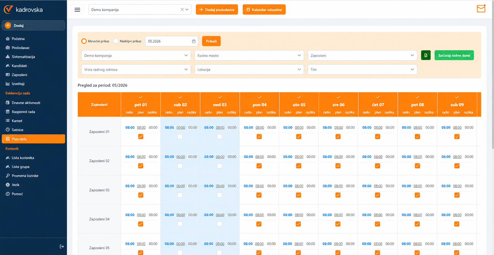The image size is (494, 255).
Task: Click the plus icon on Dodaj
Action: pos(8,25)
